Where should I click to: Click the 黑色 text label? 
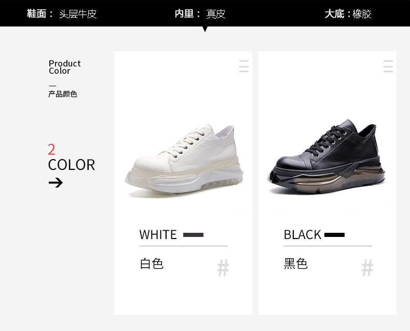point(296,263)
